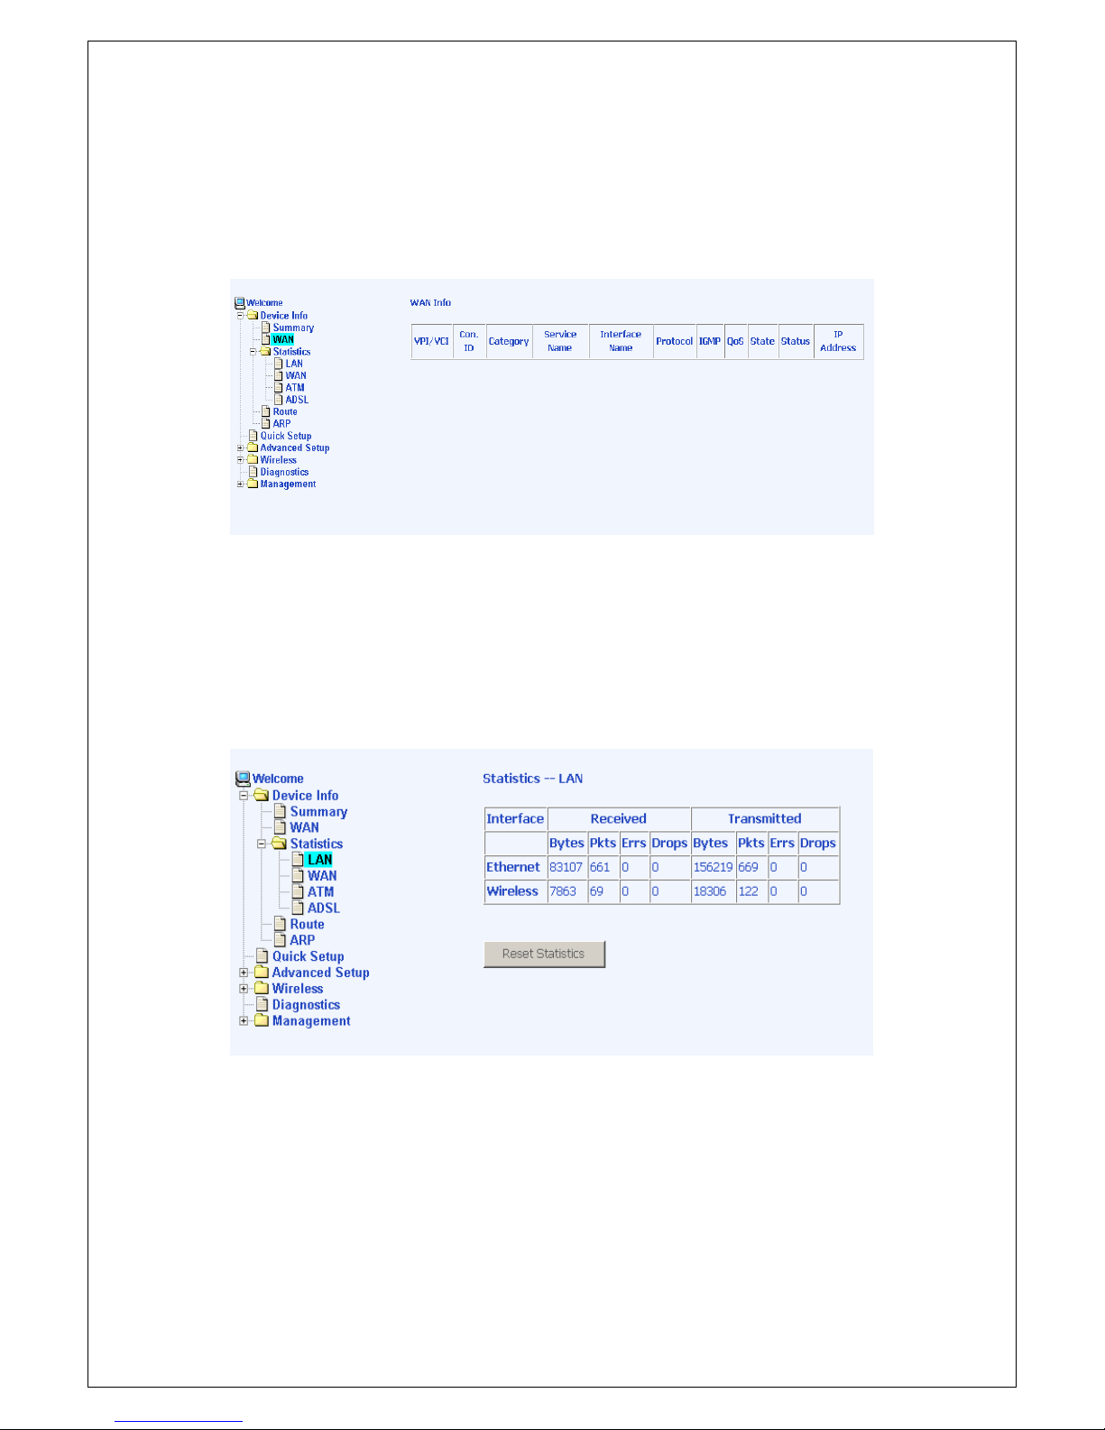Click the Ethernet interface row label

coord(513,867)
